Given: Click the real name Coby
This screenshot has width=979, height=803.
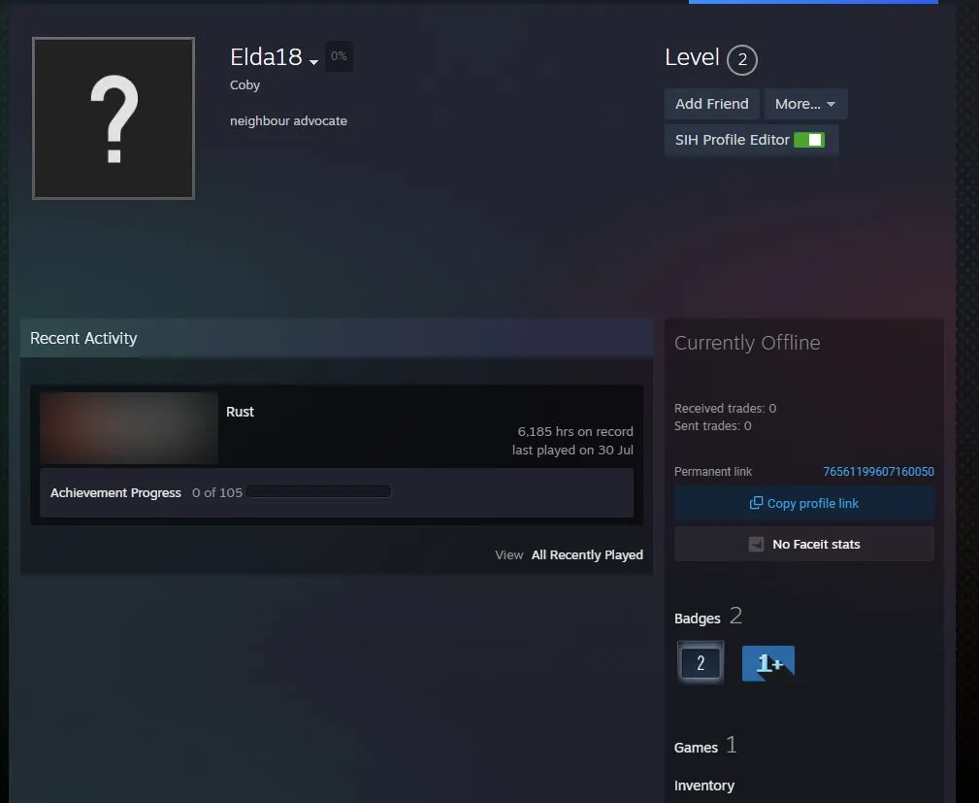Looking at the screenshot, I should coord(245,85).
